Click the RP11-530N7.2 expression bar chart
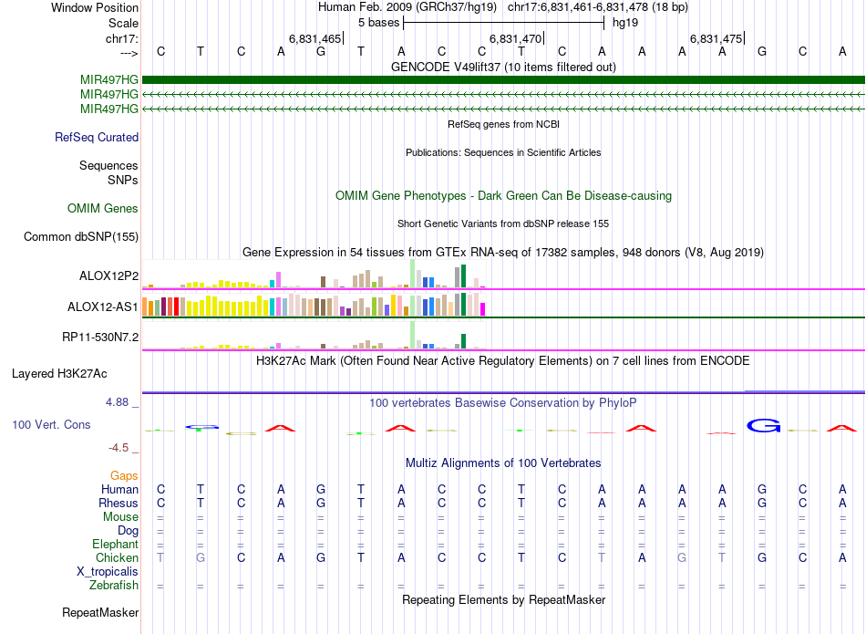Image resolution: width=866 pixels, height=634 pixels. coord(314,335)
